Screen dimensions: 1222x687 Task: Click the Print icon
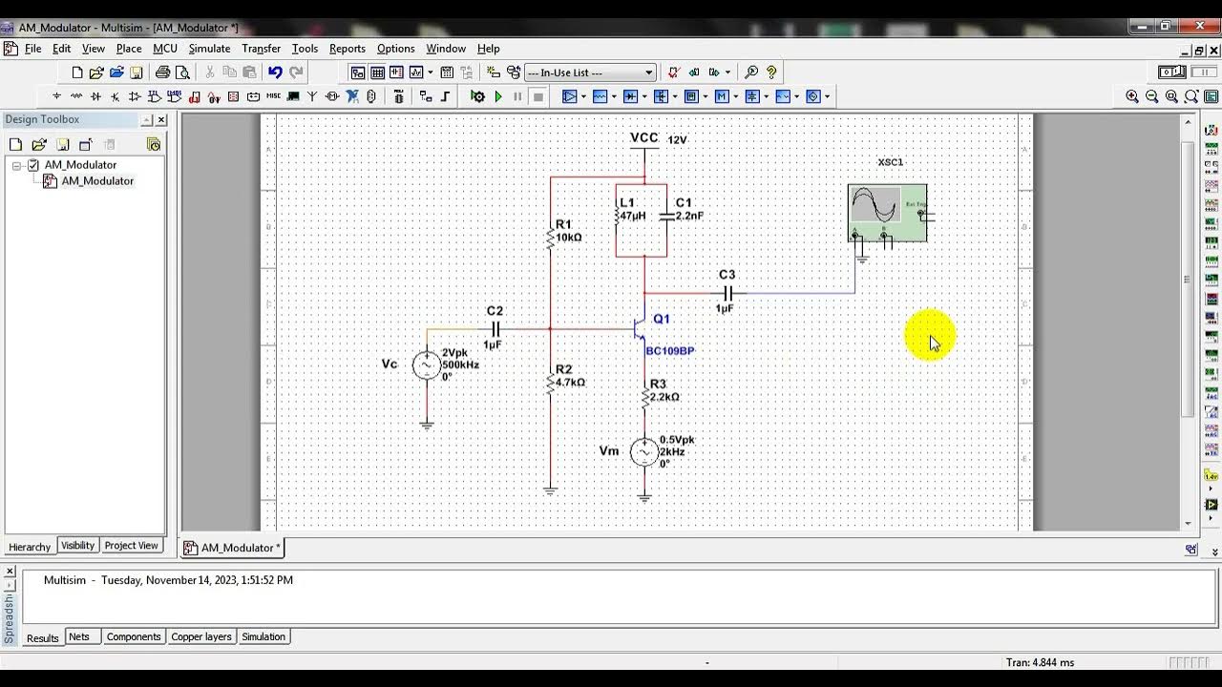tap(162, 73)
